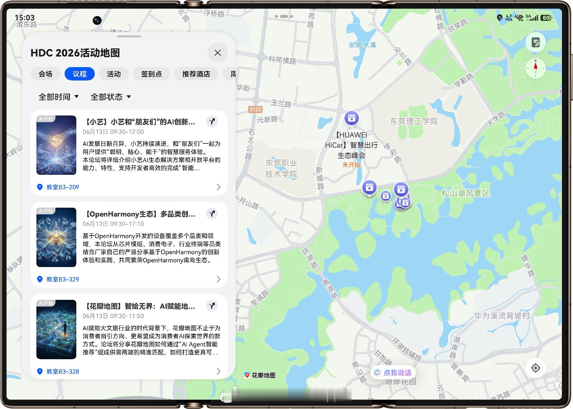Start navigation to the 花瓣地图 forum
Screen dimensions: 573x409
tap(212, 306)
